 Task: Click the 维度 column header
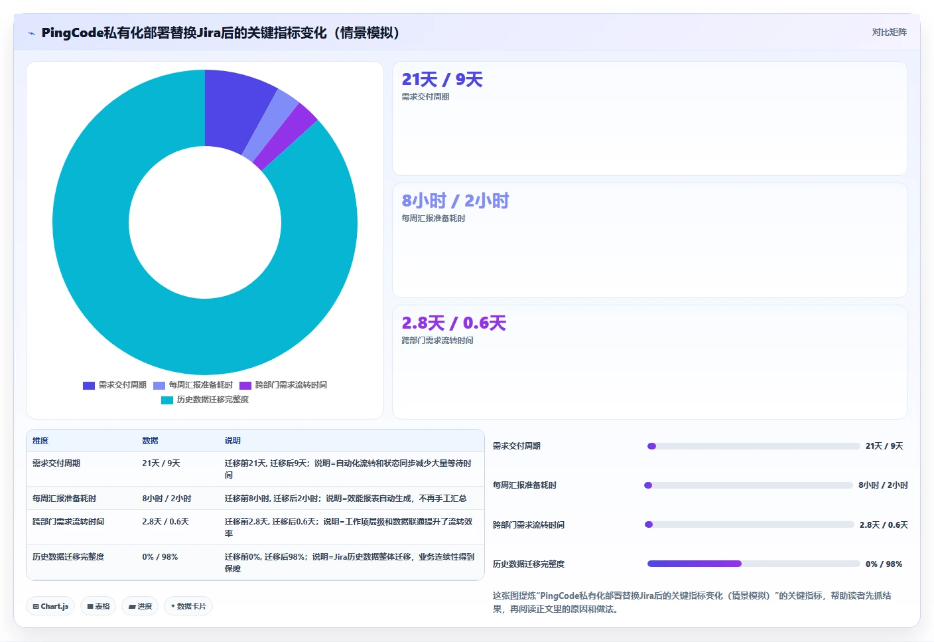(x=40, y=441)
